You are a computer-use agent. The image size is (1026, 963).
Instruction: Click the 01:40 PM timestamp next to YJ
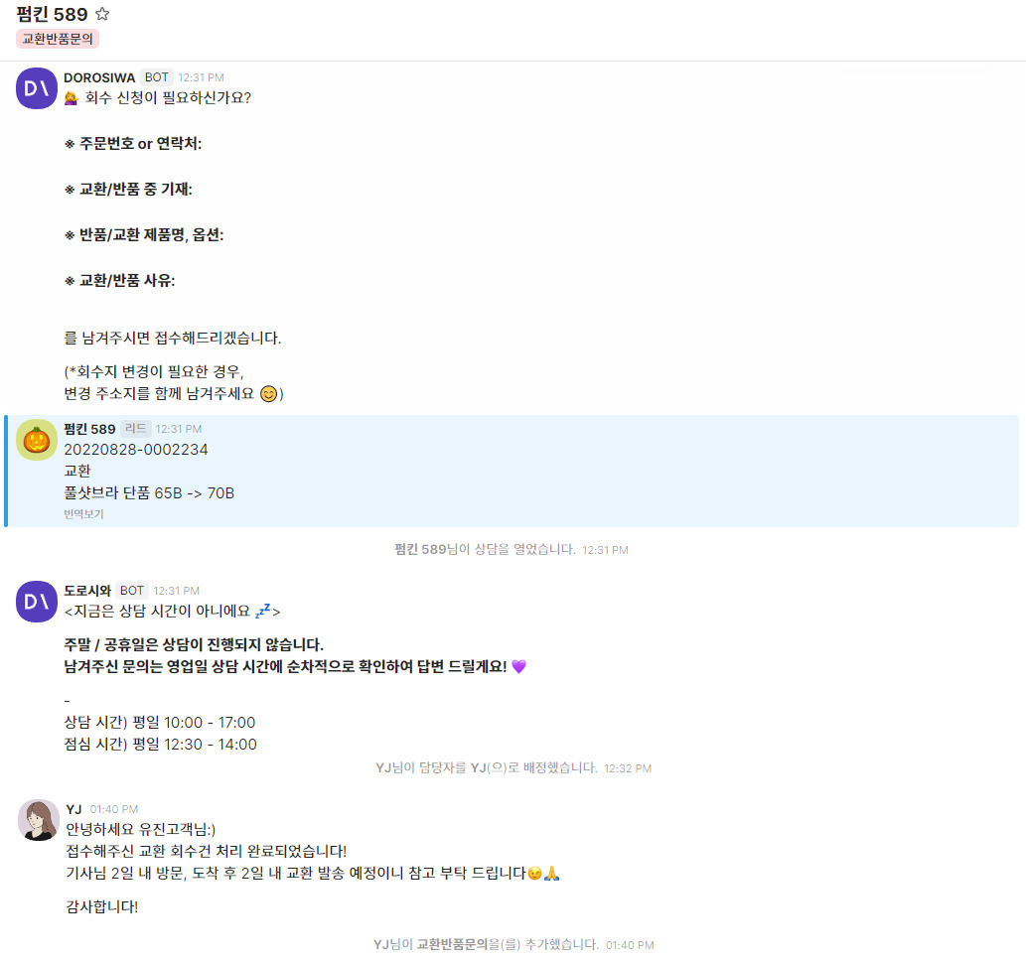pyautogui.click(x=114, y=809)
